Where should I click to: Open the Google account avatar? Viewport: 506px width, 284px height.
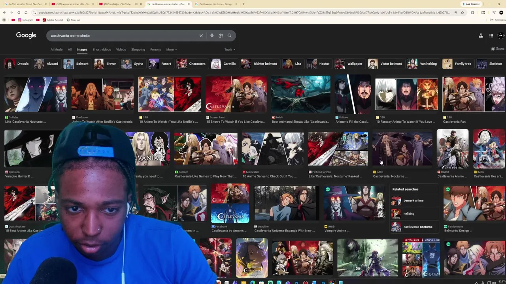501,35
